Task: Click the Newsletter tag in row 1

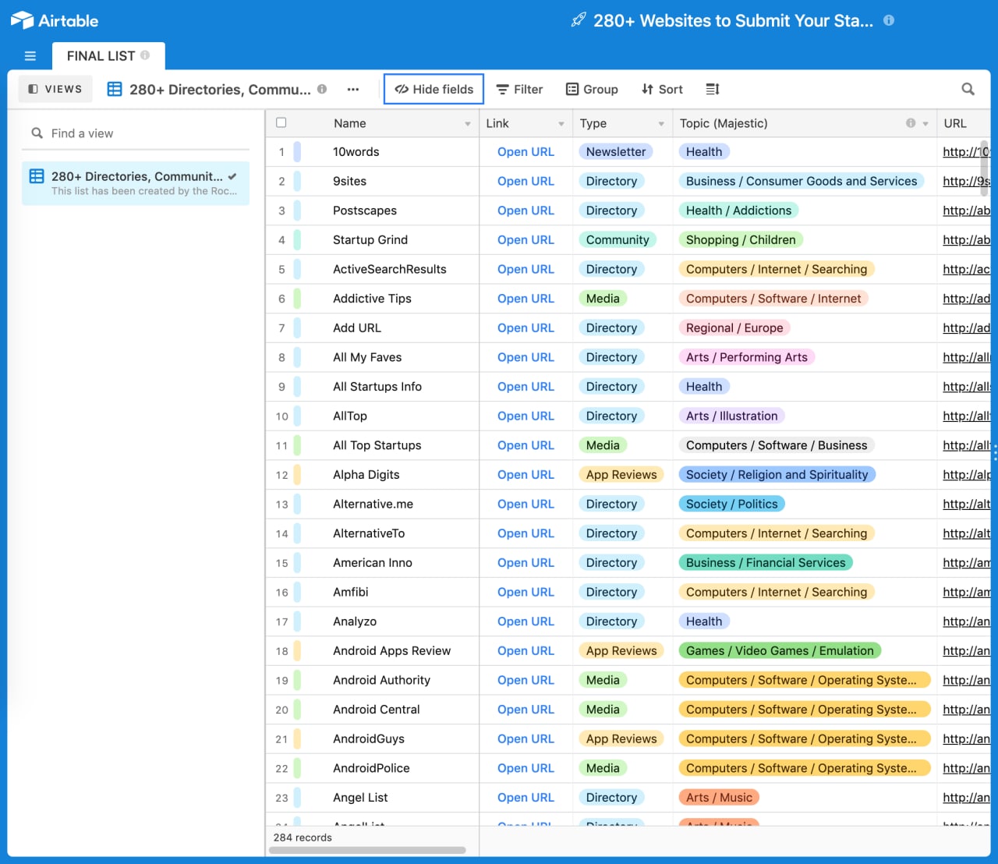Action: coord(616,152)
